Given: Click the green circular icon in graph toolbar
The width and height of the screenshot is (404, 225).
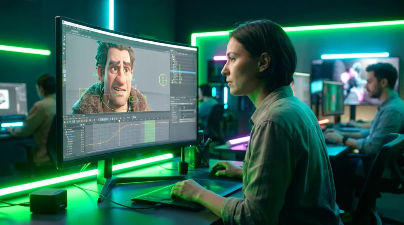Looking at the screenshot, I should 70,122.
